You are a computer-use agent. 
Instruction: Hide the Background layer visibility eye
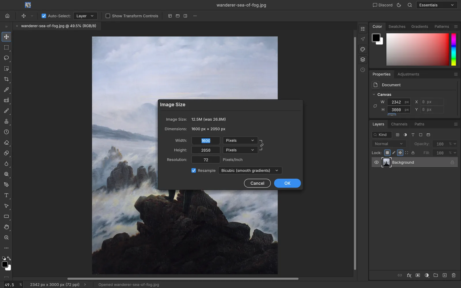(x=376, y=162)
